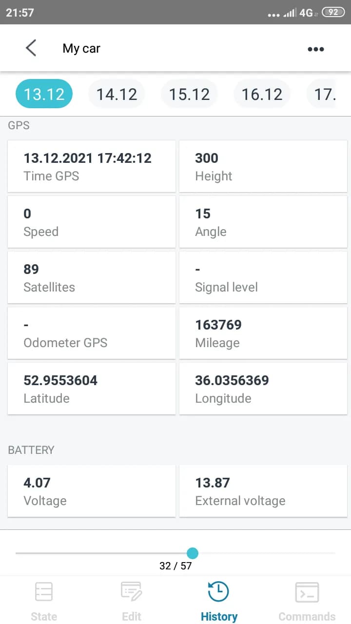Choose the 15.12 date chip
351x624 pixels.
189,94
